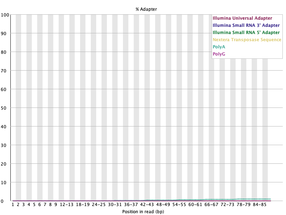This screenshot has width=286, height=215.
Task: Click the Illumina Universal Adapter legend entry
Action: (x=242, y=18)
